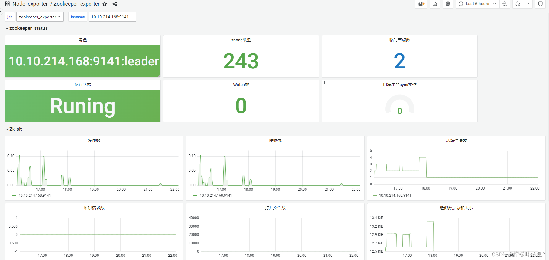Cycle view mode with monitor icon
The height and width of the screenshot is (260, 549).
[540, 4]
